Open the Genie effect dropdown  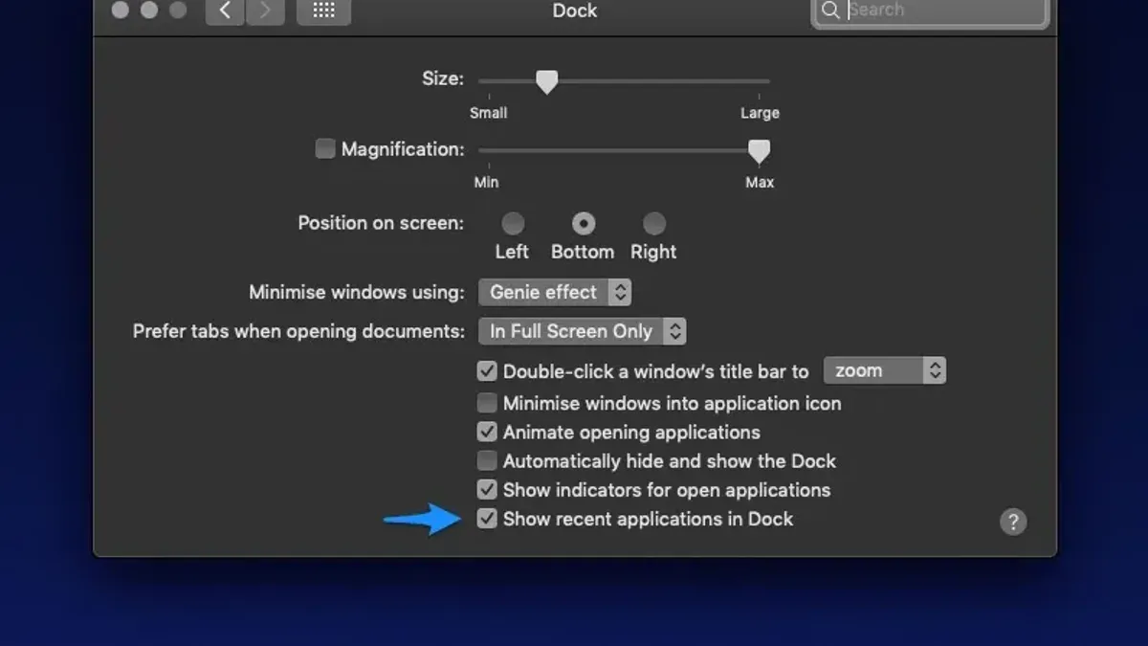pos(555,292)
